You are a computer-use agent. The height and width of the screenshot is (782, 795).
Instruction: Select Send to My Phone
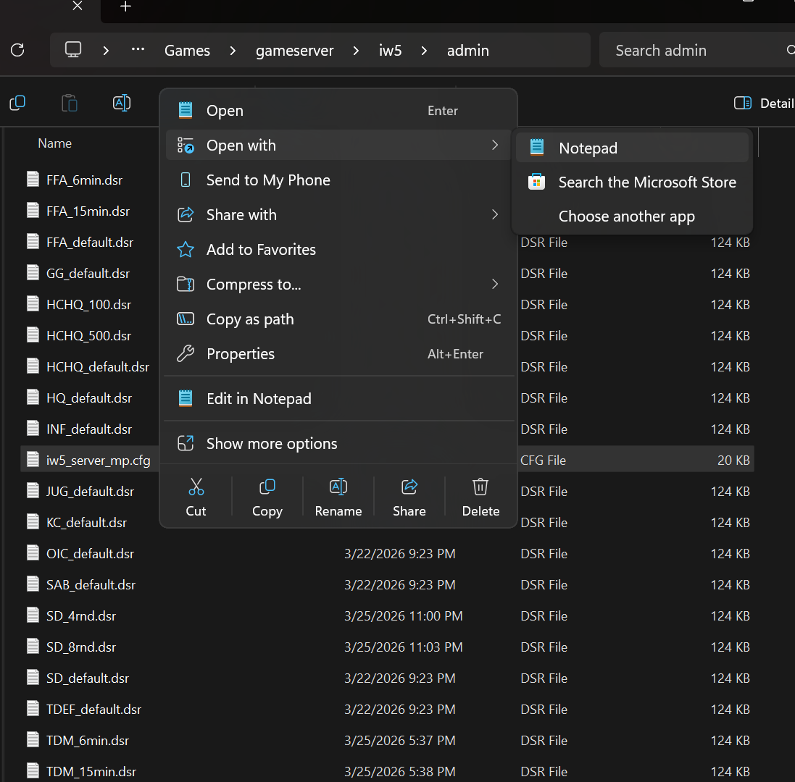click(338, 180)
